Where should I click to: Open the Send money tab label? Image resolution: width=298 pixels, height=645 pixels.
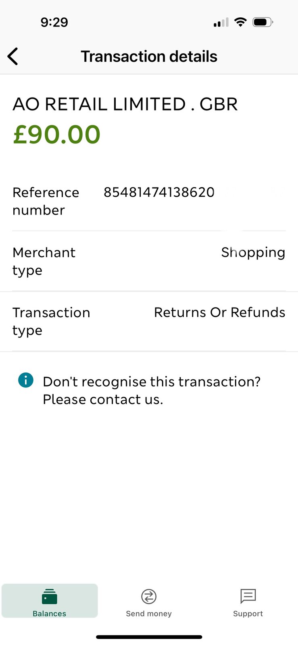149,614
